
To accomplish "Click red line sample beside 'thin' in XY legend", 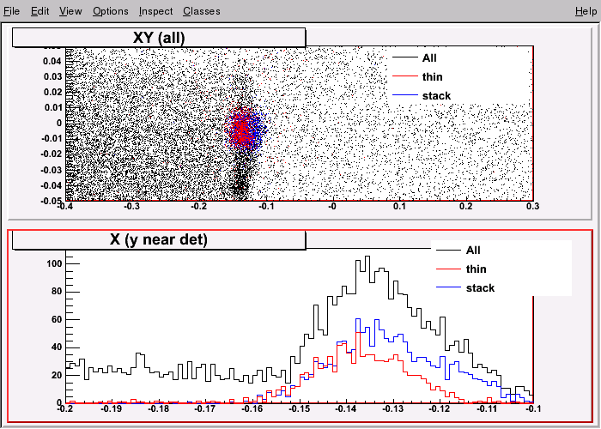I will [404, 76].
